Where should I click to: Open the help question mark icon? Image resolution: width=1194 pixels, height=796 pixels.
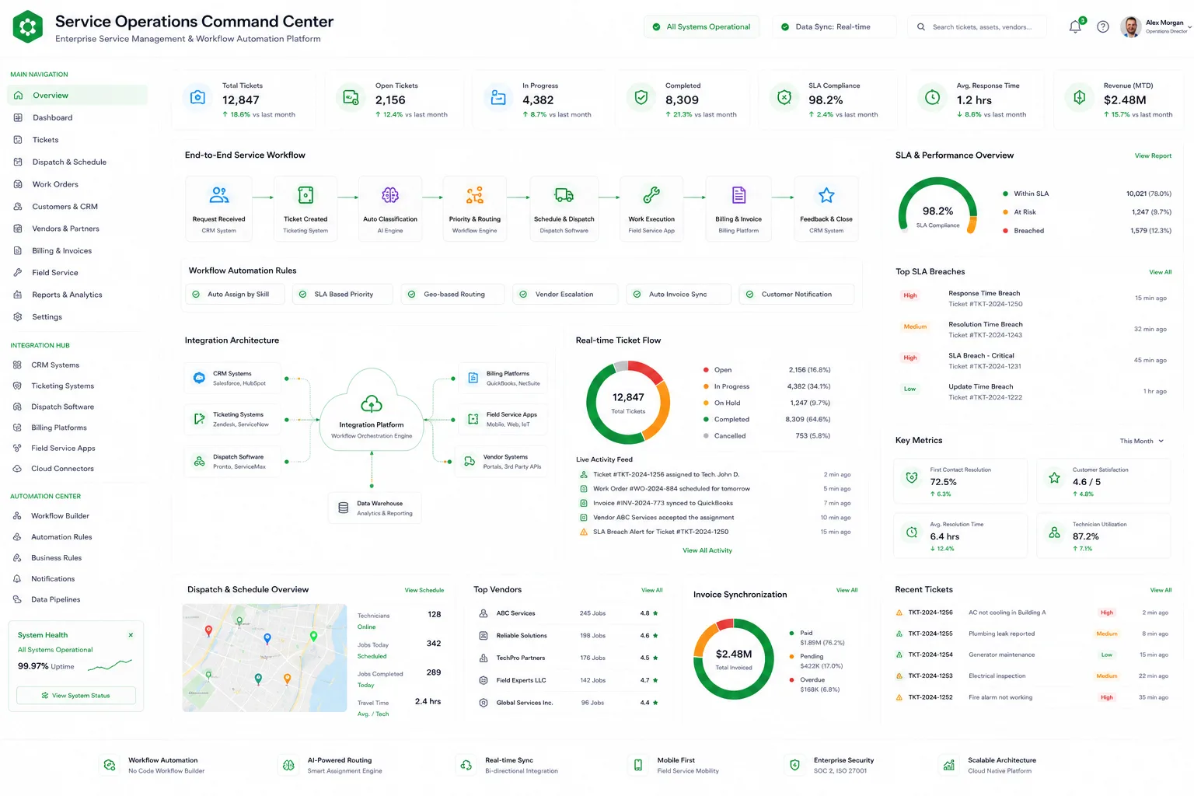pyautogui.click(x=1102, y=26)
